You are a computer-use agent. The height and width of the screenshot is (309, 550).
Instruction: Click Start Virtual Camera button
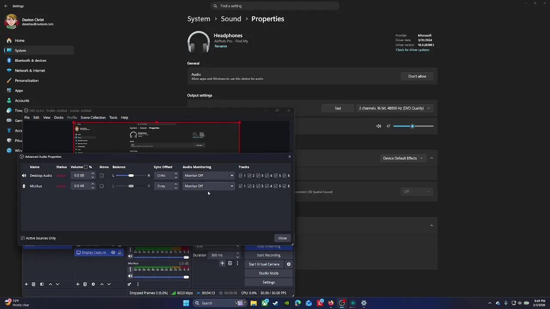click(264, 264)
